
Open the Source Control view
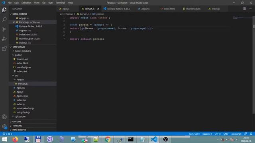(x=4, y=29)
